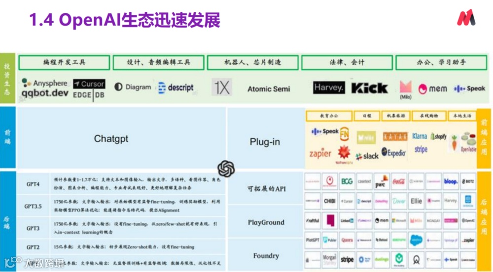Click the Atomic Semi text
This screenshot has height=272, width=493.
(269, 89)
